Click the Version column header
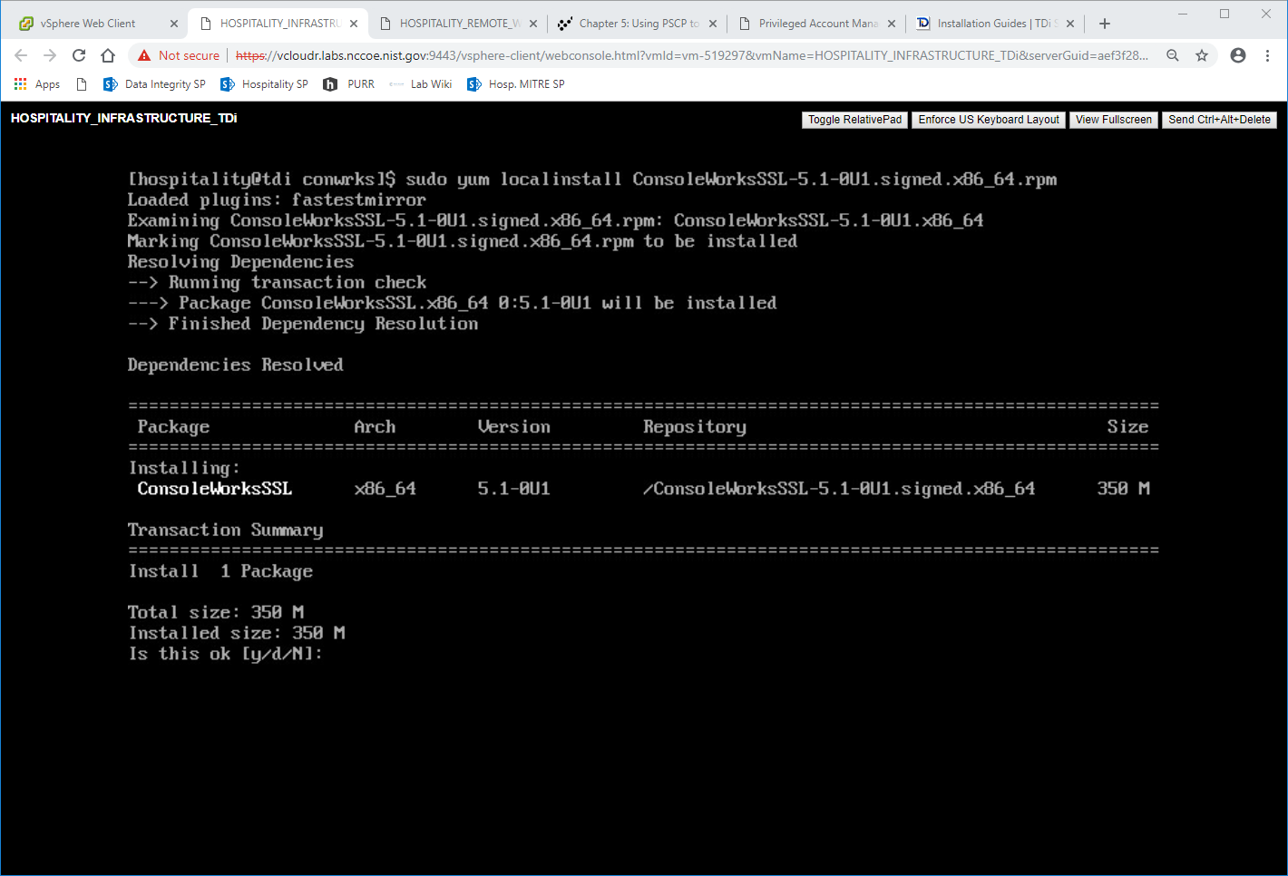 click(513, 427)
